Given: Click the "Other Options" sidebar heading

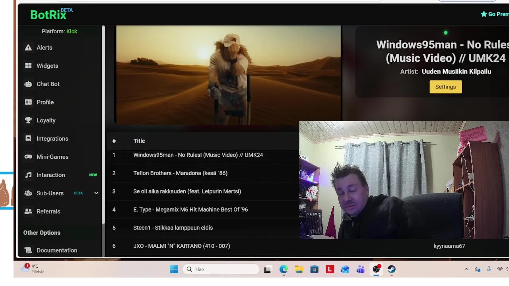Looking at the screenshot, I should pyautogui.click(x=42, y=233).
